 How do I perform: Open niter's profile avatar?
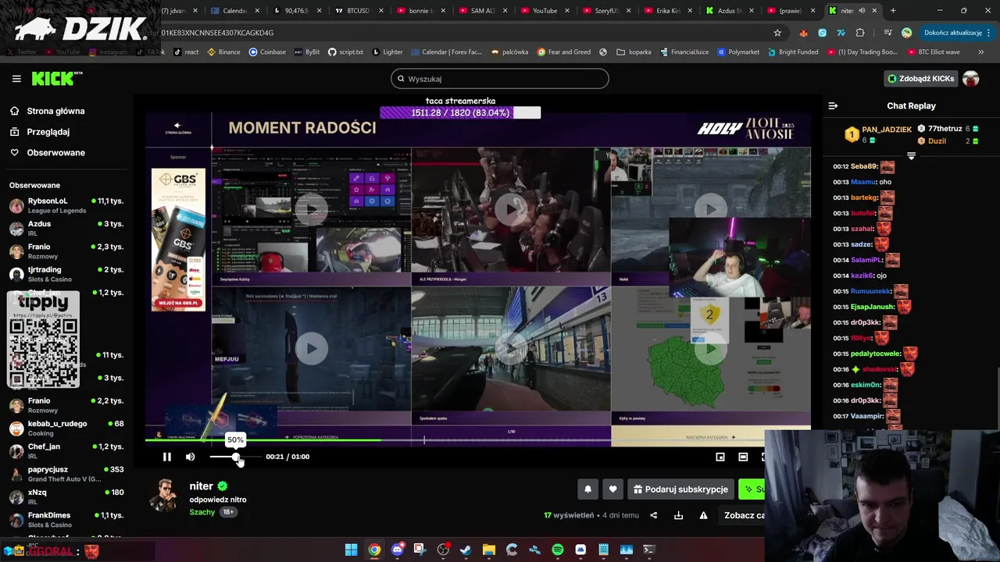[164, 496]
